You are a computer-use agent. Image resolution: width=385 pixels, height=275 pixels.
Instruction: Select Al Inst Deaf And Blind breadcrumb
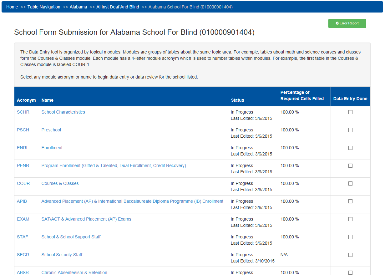[x=118, y=7]
